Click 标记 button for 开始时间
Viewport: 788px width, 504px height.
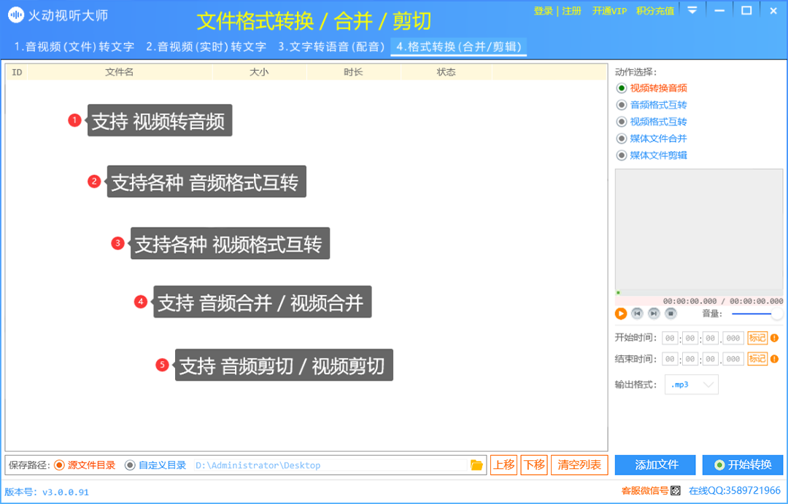(x=757, y=338)
